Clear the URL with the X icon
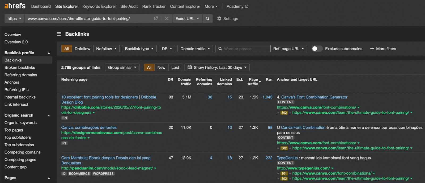425x183 pixels. (167, 19)
